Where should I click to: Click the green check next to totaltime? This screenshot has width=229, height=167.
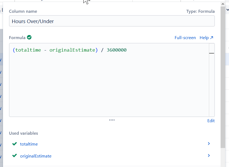[14, 144]
